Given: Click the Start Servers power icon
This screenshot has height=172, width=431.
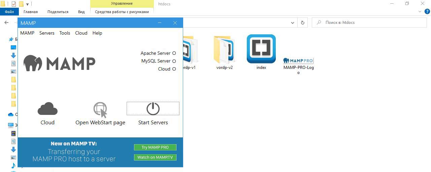Looking at the screenshot, I should [x=153, y=109].
